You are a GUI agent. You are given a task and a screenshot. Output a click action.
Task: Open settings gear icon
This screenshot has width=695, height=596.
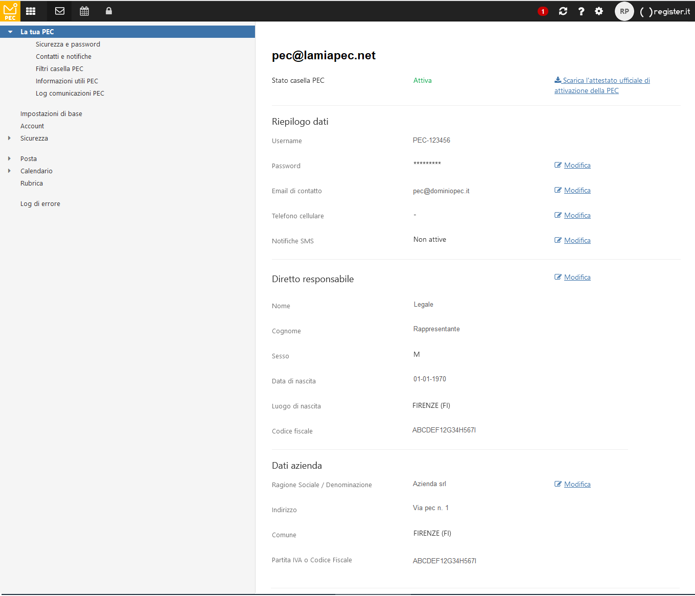(x=599, y=11)
